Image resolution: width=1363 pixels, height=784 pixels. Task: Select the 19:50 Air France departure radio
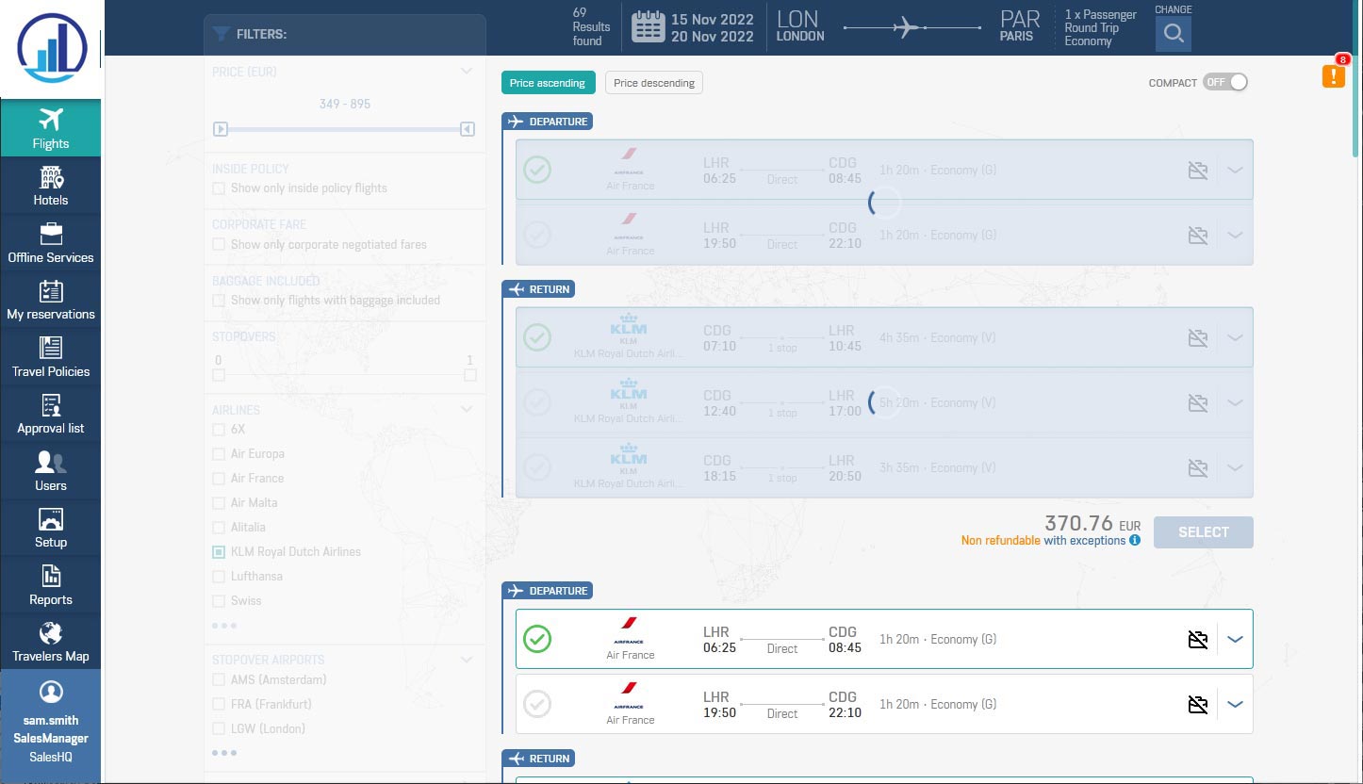[x=537, y=704]
